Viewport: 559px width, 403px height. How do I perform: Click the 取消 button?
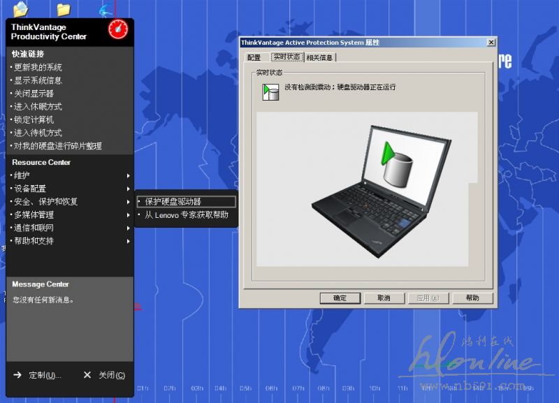pos(384,298)
